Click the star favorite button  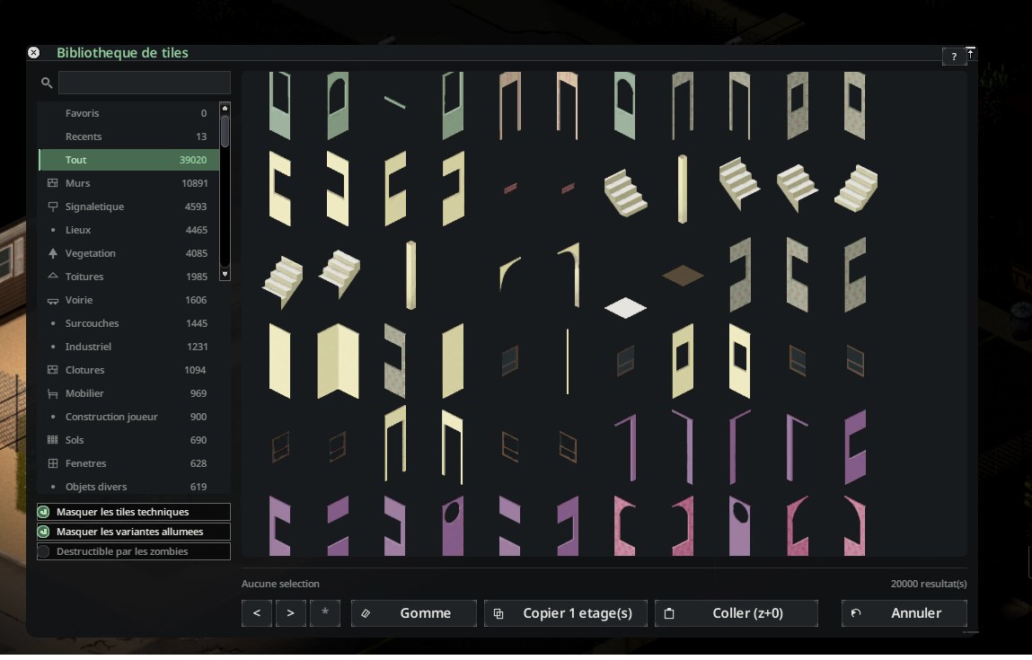[x=324, y=613]
